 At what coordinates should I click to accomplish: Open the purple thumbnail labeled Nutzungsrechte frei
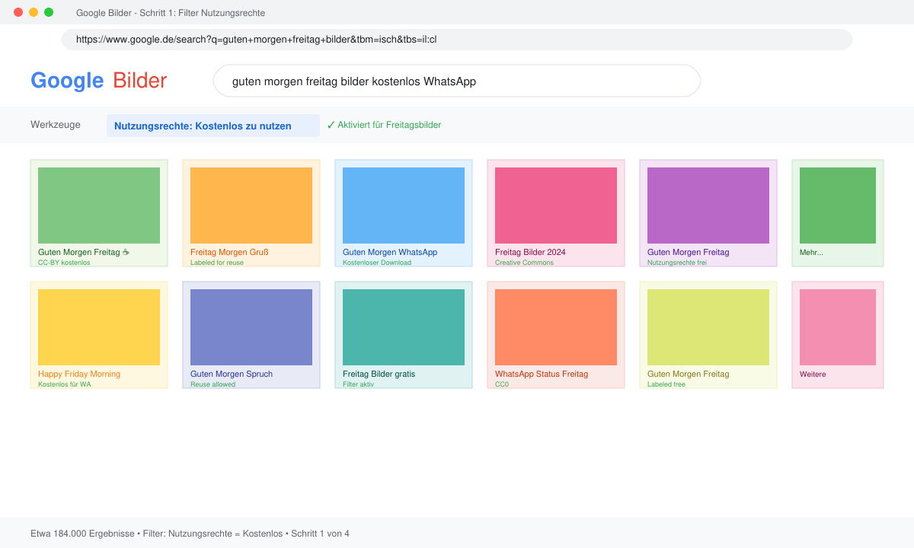coord(708,205)
